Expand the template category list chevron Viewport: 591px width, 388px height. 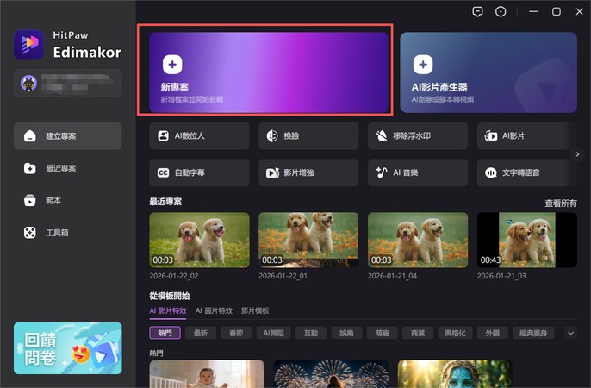point(570,333)
